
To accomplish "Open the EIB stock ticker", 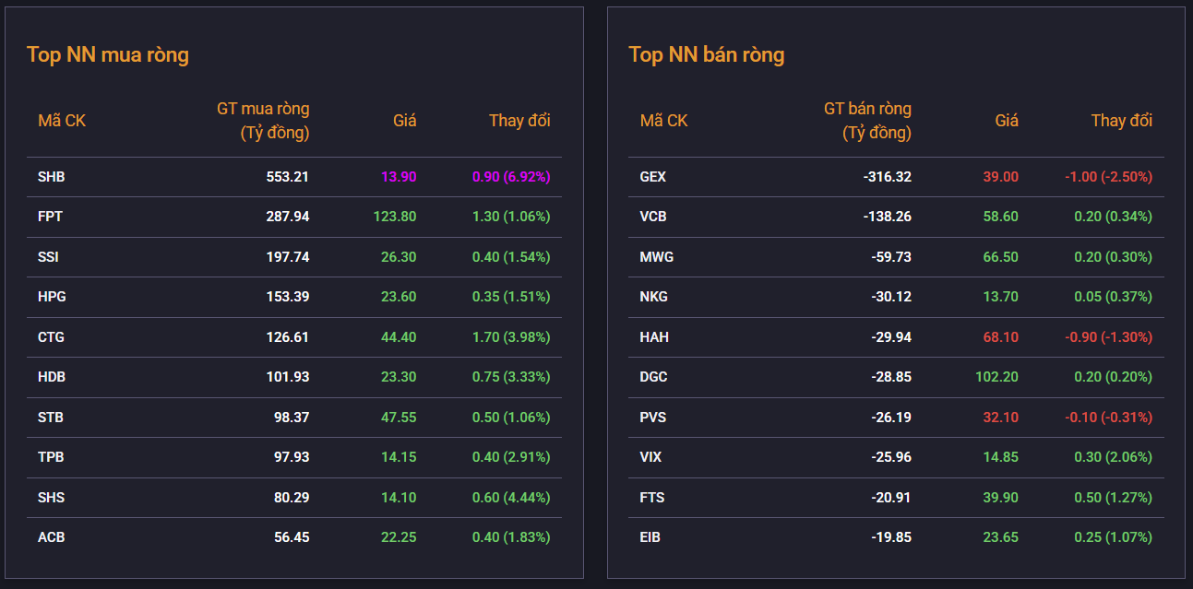I will click(650, 537).
